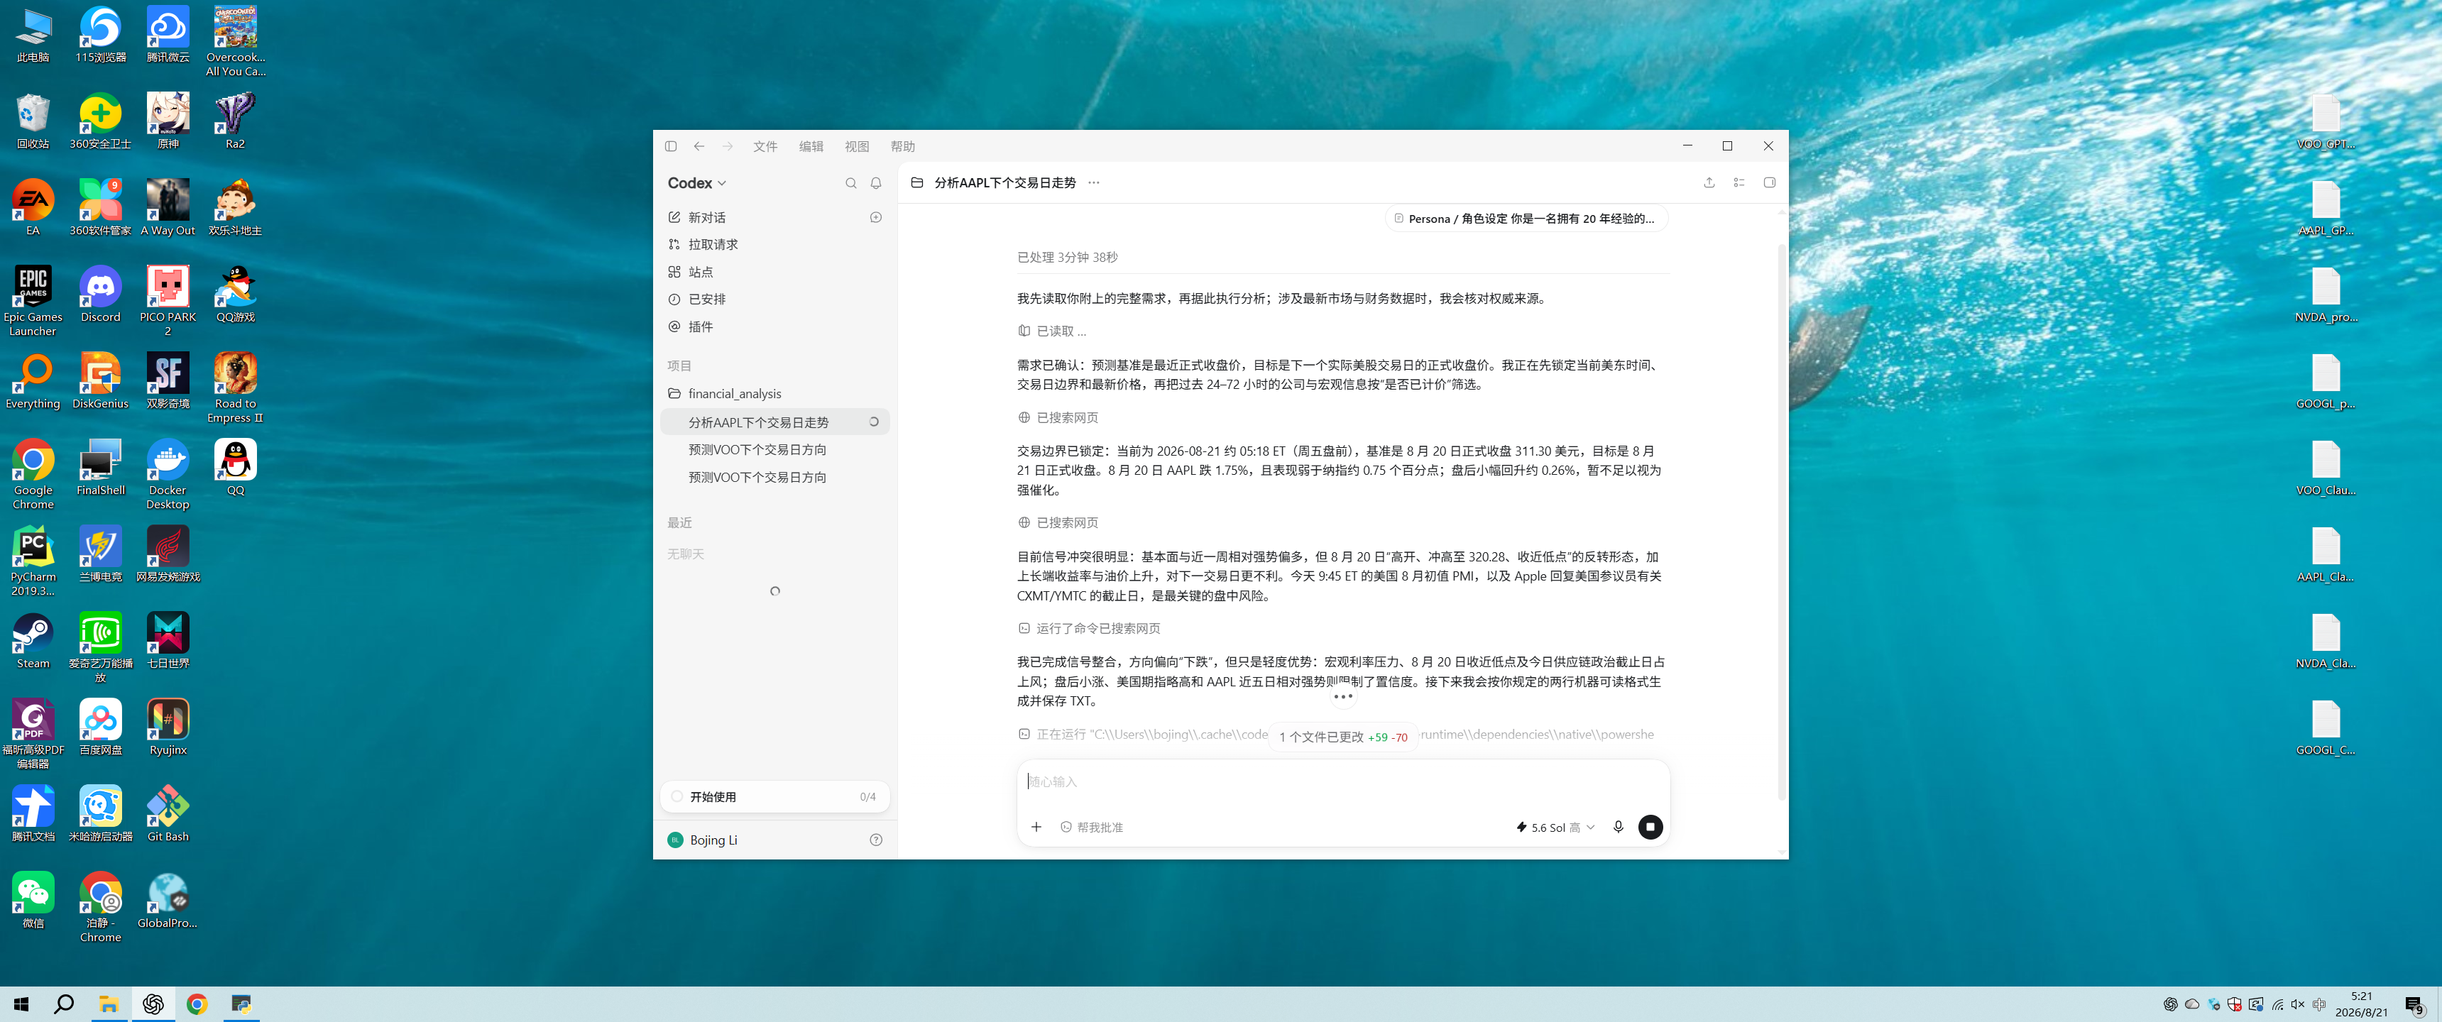Screen dimensions: 2442x1022
Task: Click the Codex app icon in taskbar
Action: click(153, 1004)
